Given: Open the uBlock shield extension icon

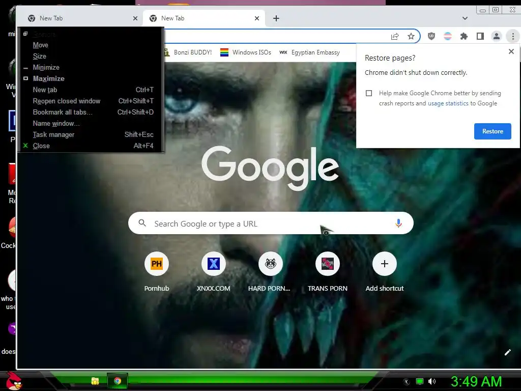Looking at the screenshot, I should pos(431,36).
